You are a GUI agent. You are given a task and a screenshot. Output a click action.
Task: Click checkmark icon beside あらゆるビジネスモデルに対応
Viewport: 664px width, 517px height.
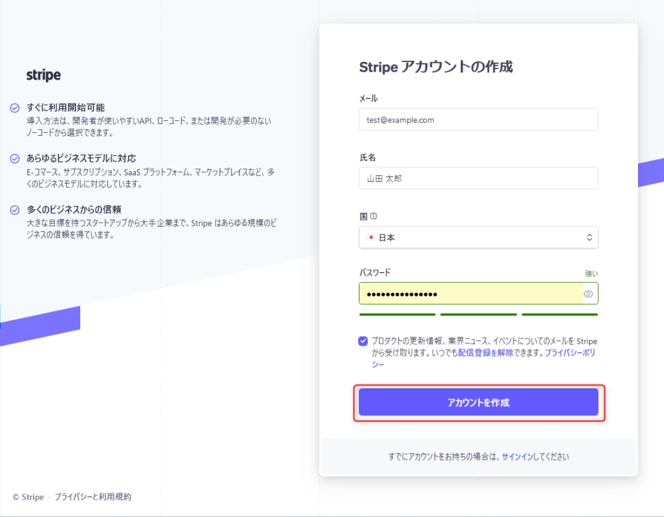(15, 159)
